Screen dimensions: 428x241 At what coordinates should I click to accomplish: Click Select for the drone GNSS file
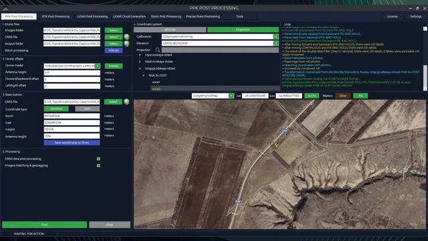coord(114,37)
